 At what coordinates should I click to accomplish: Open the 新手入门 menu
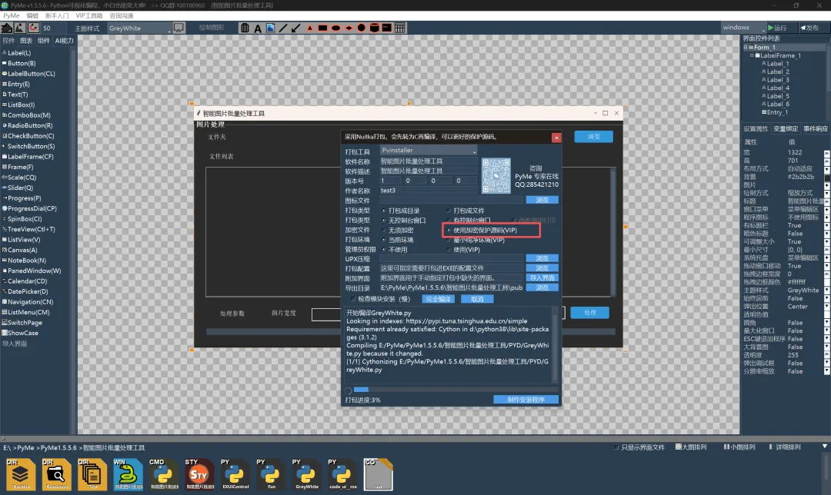(57, 16)
